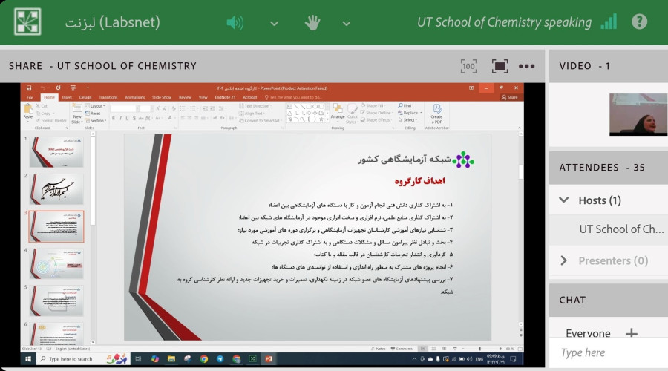
Task: Open the Slide Show tab in PowerPoint
Action: [161, 97]
